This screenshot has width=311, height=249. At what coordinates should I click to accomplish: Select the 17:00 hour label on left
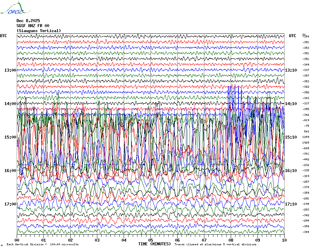pos(10,204)
